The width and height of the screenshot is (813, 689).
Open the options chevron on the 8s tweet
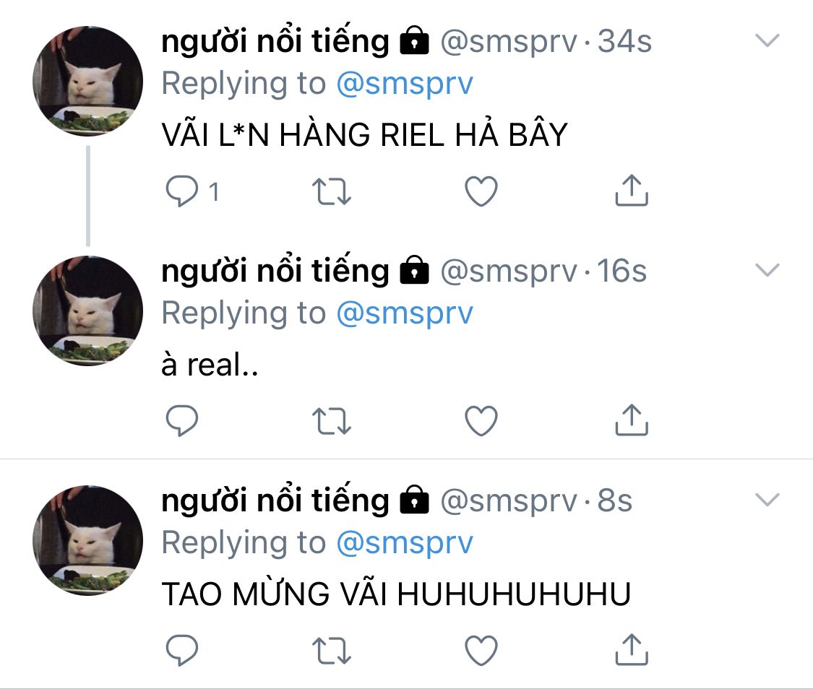(x=767, y=499)
